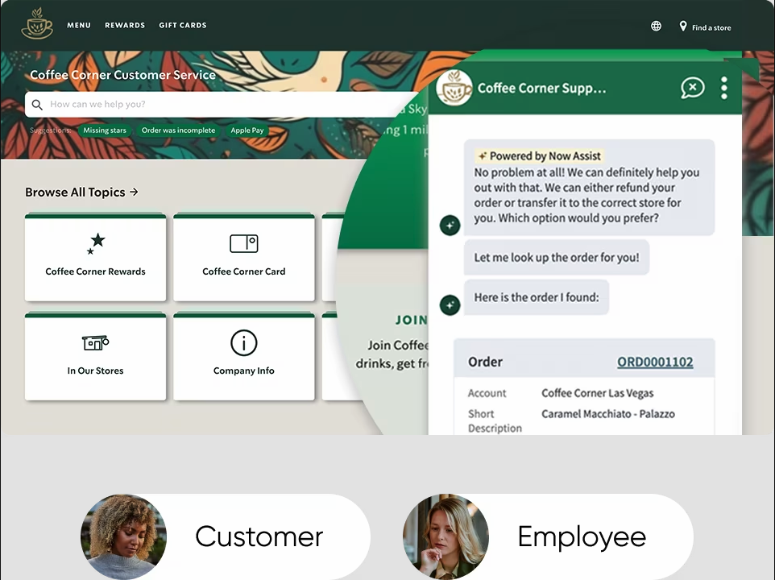Image resolution: width=775 pixels, height=580 pixels.
Task: Open the Company Info label
Action: click(x=243, y=371)
